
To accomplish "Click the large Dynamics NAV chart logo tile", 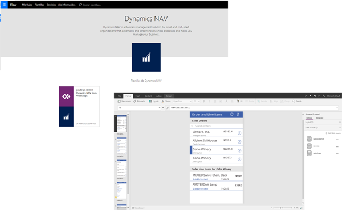I will tap(146, 57).
